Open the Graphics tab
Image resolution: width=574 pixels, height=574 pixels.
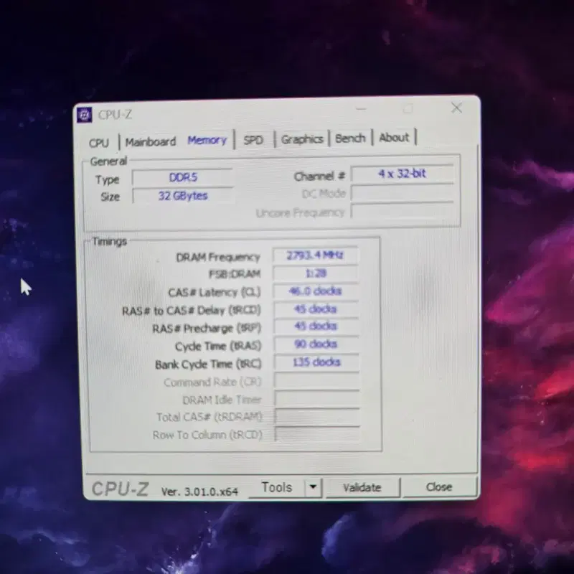point(302,139)
